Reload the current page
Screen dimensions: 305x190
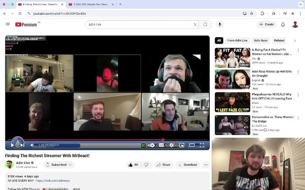20,13
